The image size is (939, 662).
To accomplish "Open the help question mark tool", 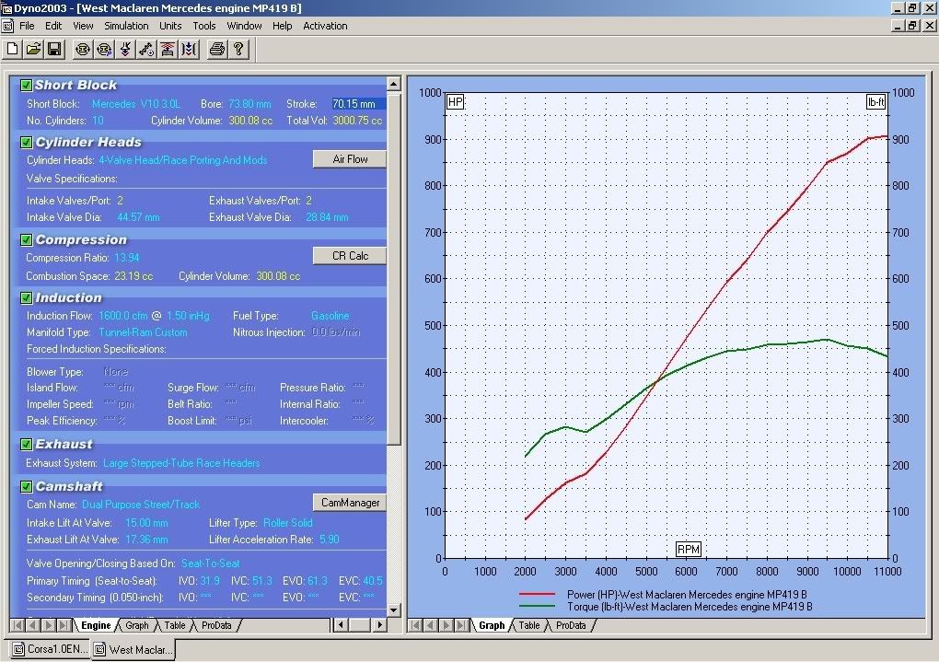I will point(238,49).
